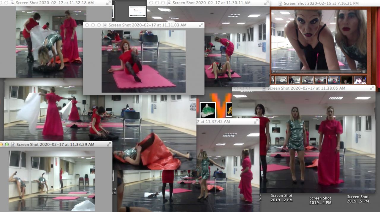This screenshot has height=212, width=380.
Task: Click the video scrubber bar under the two faces
Action: click(318, 72)
